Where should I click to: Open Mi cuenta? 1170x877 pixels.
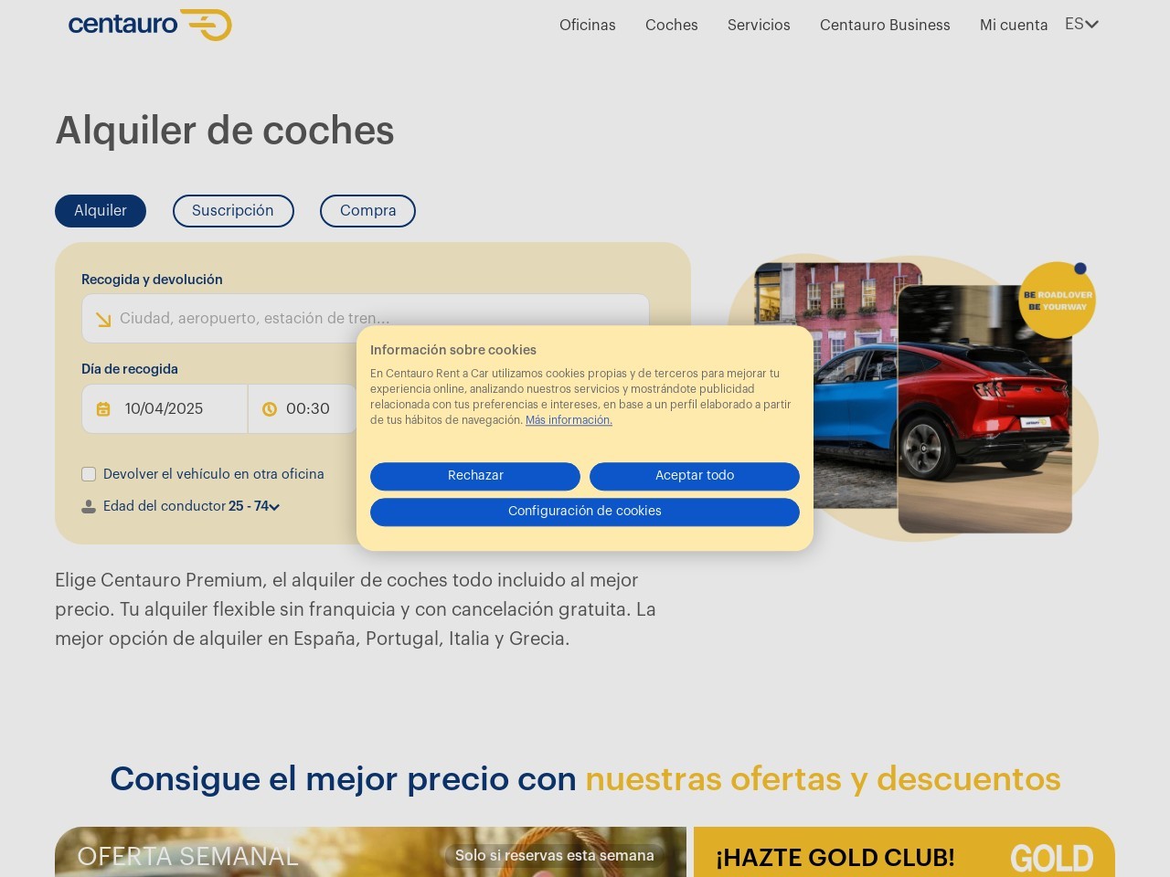coord(1014,26)
